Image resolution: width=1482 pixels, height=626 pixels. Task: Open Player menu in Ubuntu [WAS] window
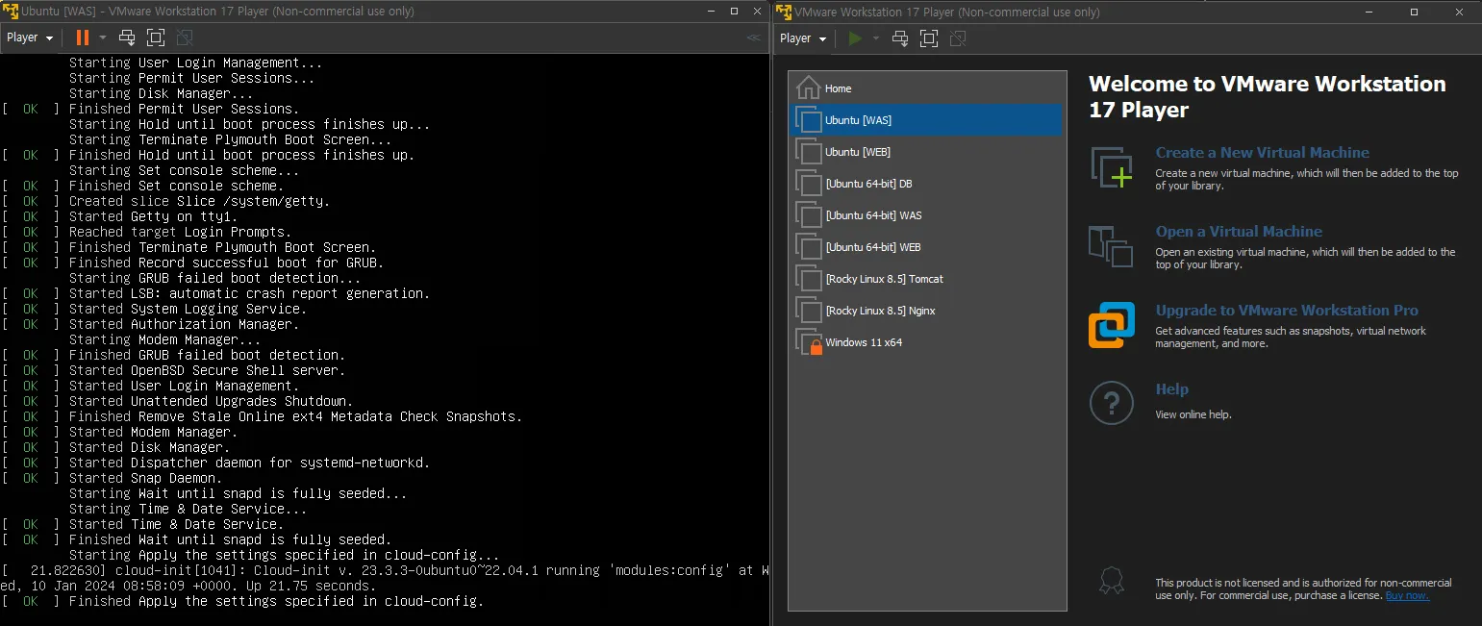pyautogui.click(x=29, y=38)
